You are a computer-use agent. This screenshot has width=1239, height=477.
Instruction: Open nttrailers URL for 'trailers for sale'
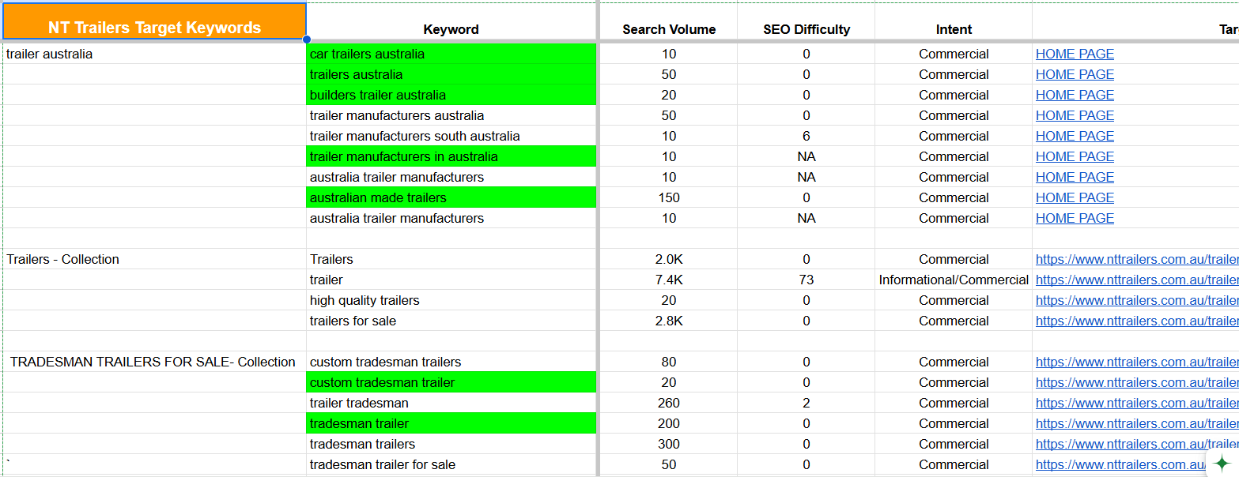1137,321
